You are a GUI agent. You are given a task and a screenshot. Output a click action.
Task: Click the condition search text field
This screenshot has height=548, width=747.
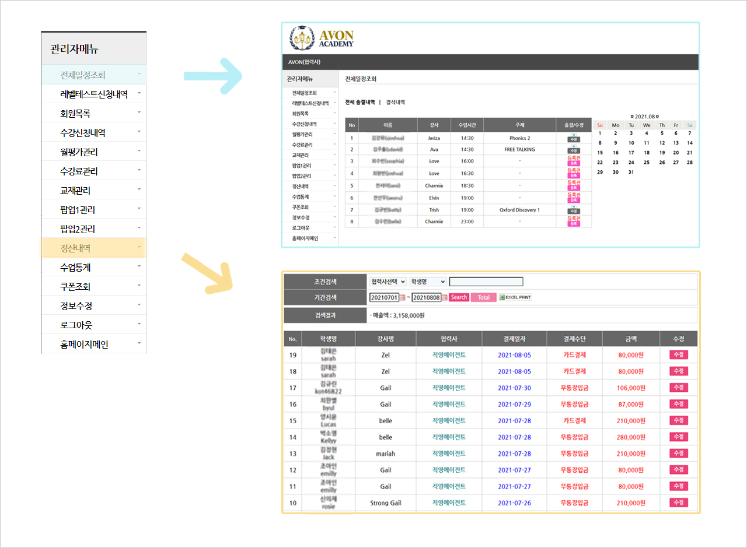[486, 282]
